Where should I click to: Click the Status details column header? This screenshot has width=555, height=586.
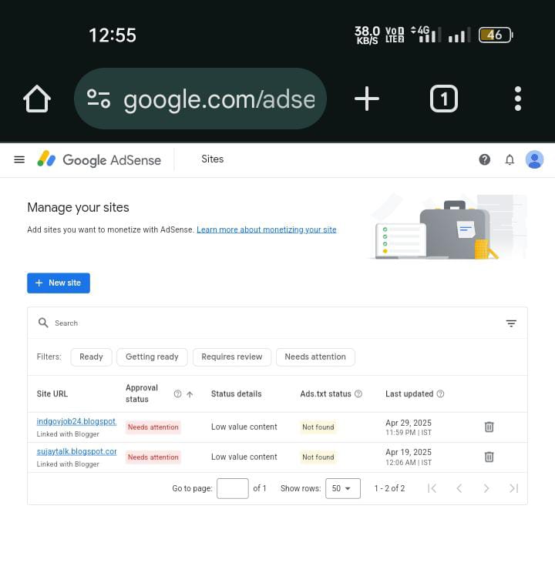(237, 394)
